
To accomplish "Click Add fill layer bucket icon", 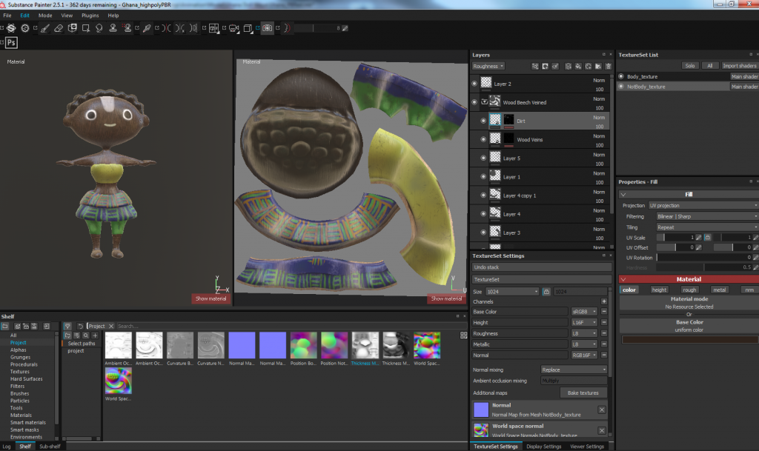I will click(x=578, y=66).
